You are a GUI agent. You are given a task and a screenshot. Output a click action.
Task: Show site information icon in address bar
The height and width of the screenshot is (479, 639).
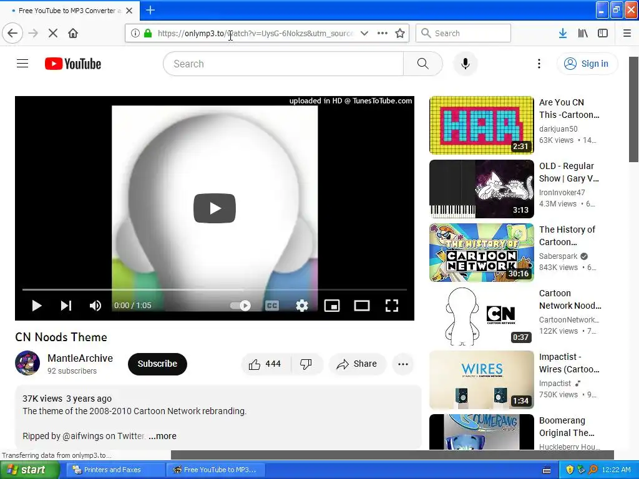coord(135,33)
